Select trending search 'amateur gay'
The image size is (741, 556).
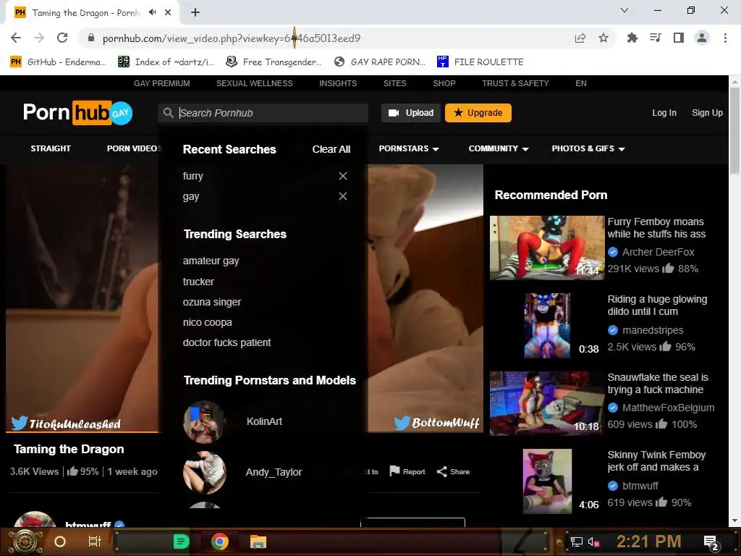click(211, 261)
